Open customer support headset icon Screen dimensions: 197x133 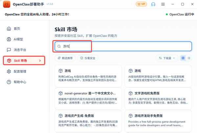click(153, 4)
